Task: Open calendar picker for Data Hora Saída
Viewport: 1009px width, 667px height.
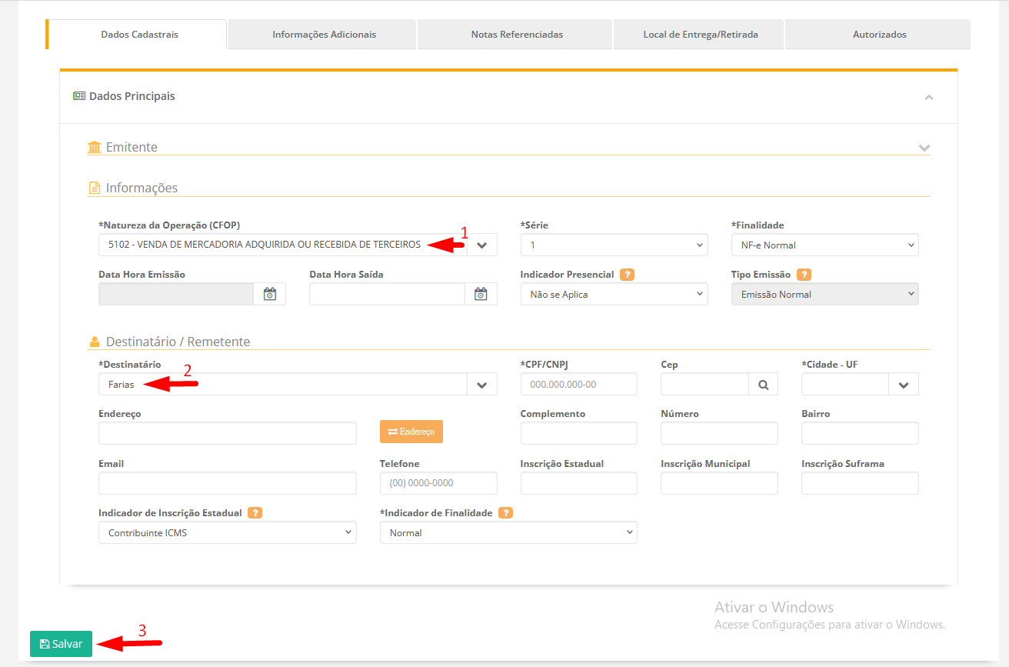Action: (481, 294)
